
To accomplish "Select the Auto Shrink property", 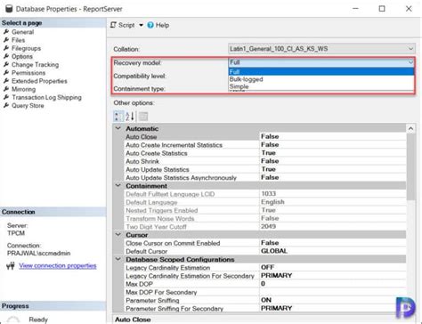I will click(x=265, y=161).
